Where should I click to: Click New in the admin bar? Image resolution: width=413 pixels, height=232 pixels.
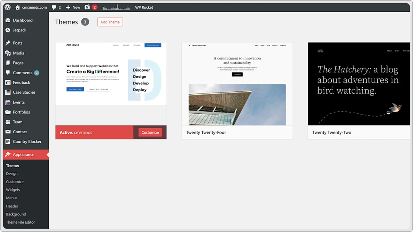[76, 7]
